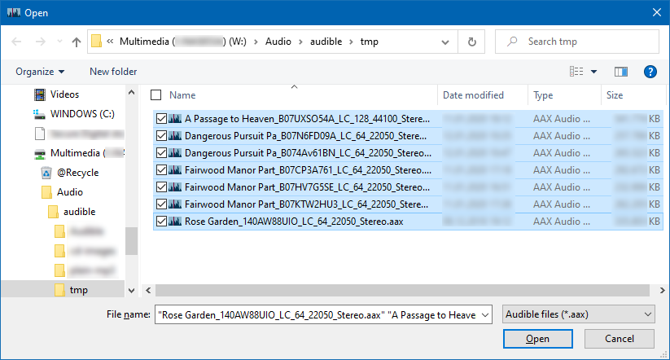Viewport: 670px width, 360px height.
Task: Open WINDOWS (C:) drive in navigation pane
Action: click(x=82, y=114)
